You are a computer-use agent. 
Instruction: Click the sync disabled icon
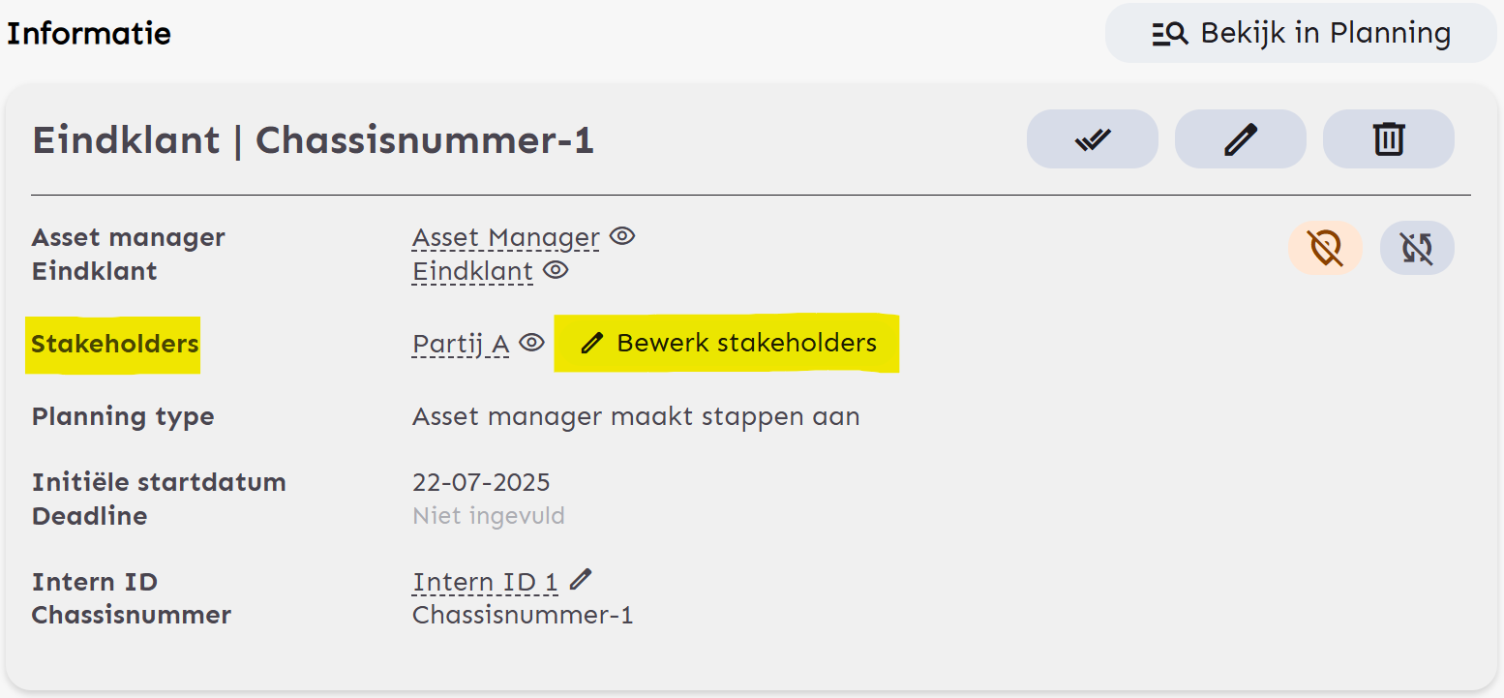pyautogui.click(x=1416, y=248)
